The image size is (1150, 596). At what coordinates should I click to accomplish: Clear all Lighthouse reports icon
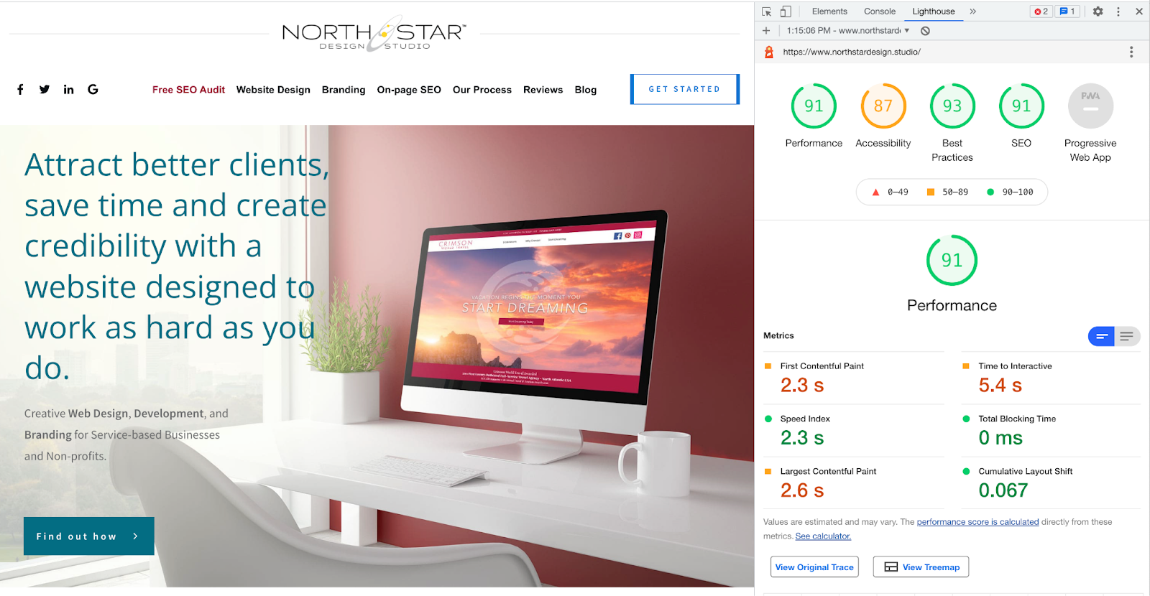[926, 31]
